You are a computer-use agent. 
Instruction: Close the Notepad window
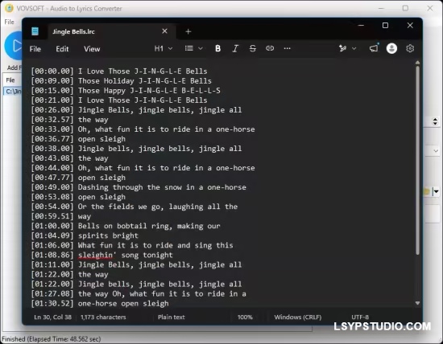(x=410, y=26)
